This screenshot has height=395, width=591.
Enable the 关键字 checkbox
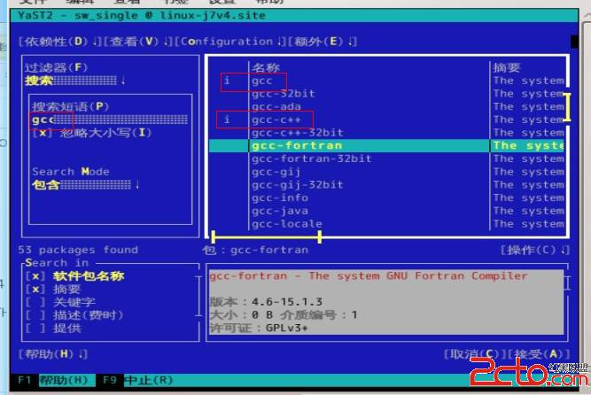click(60, 302)
